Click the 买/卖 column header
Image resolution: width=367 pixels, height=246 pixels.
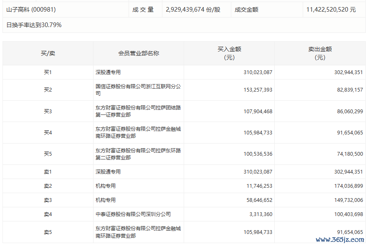[48, 53]
